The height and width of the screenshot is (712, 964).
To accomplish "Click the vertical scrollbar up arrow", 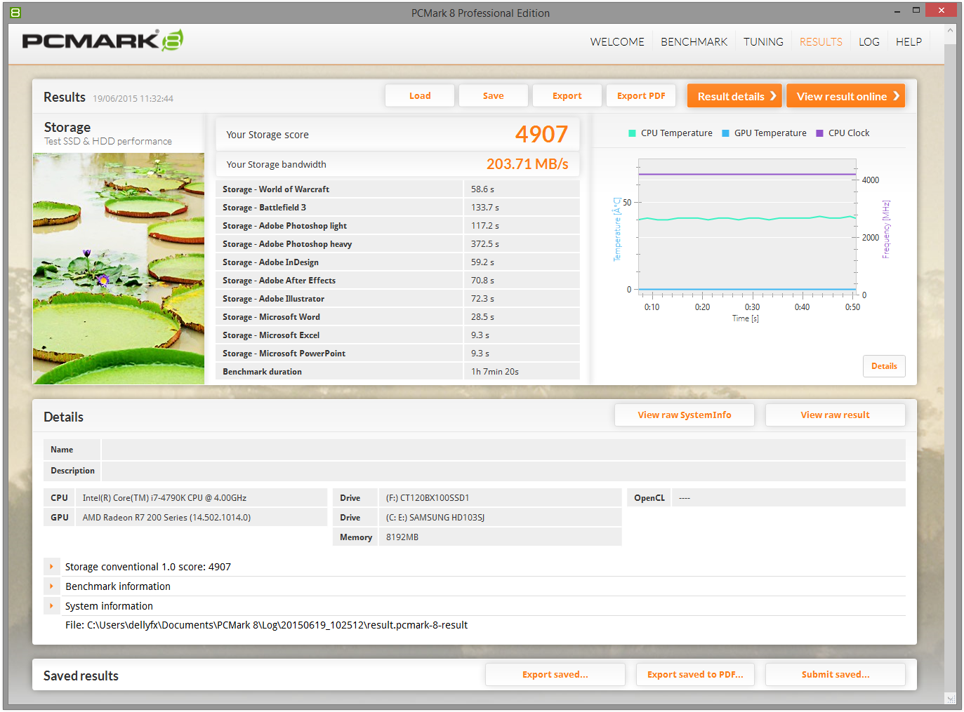I will (x=951, y=31).
